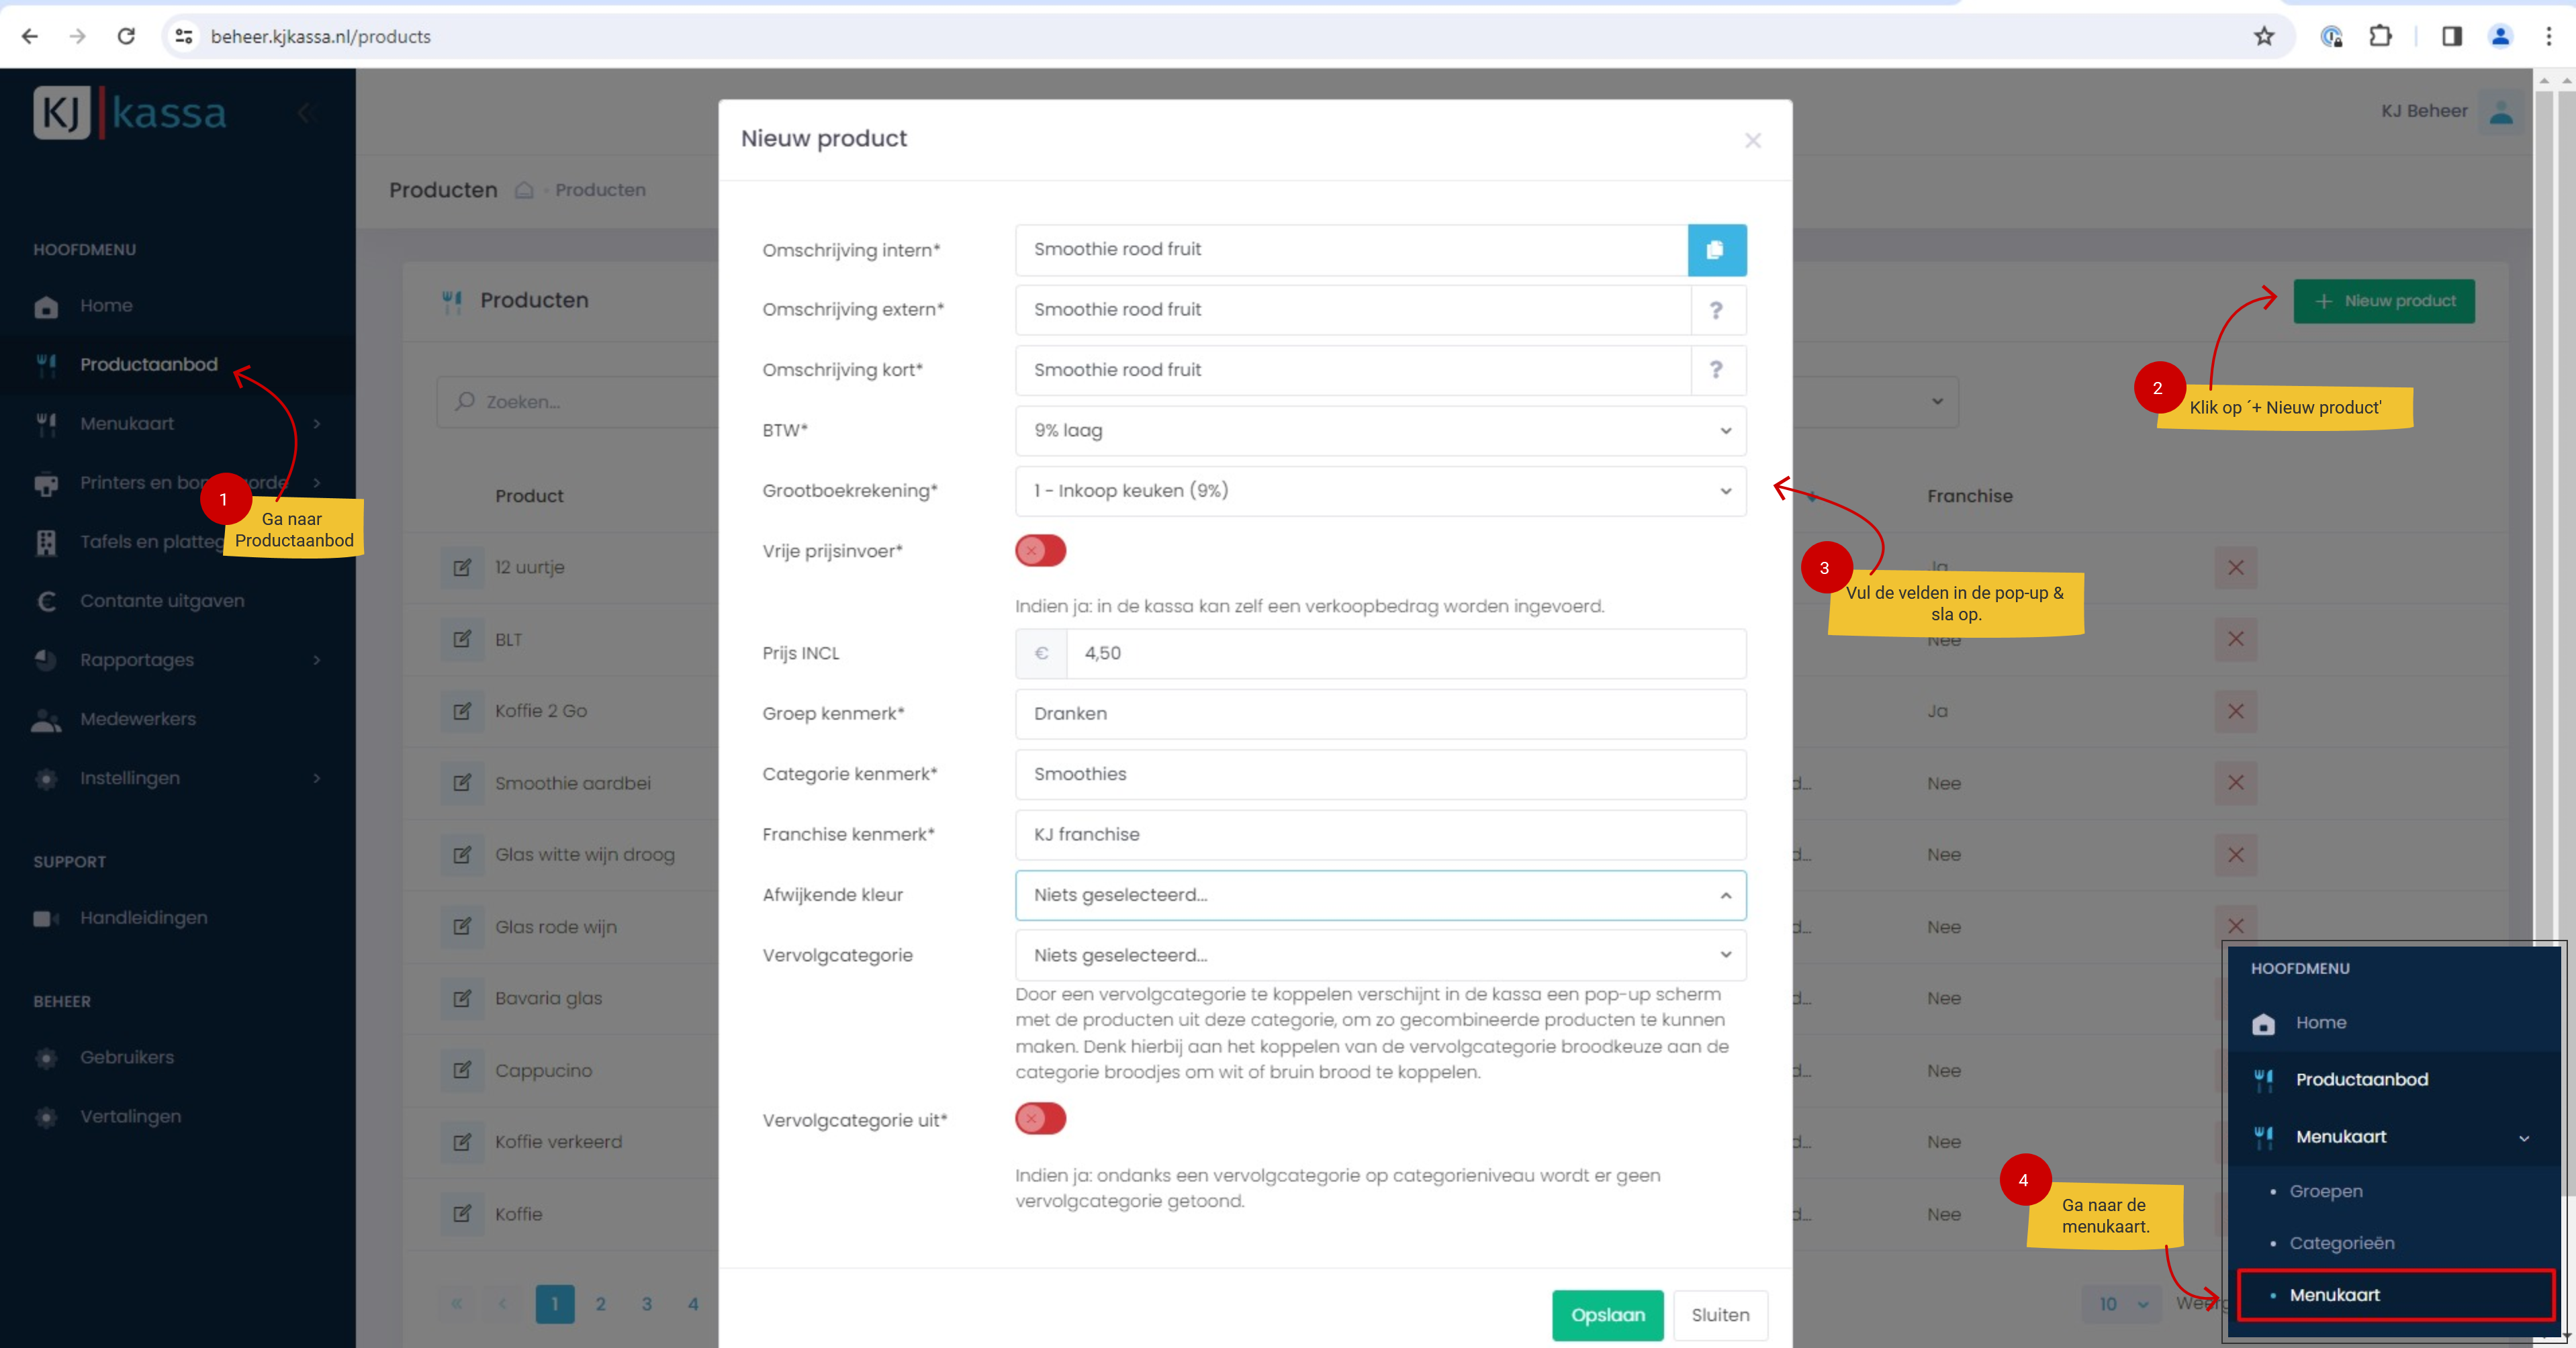The width and height of the screenshot is (2576, 1348).
Task: Open the Grootboekrekening dropdown
Action: coord(1380,491)
